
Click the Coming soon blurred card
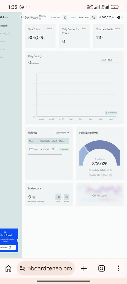tap(100, 195)
